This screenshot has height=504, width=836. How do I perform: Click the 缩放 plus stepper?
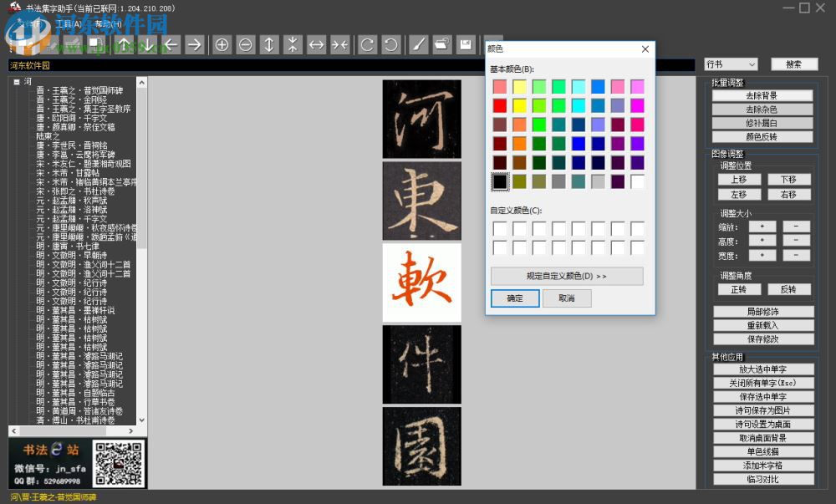(x=762, y=227)
